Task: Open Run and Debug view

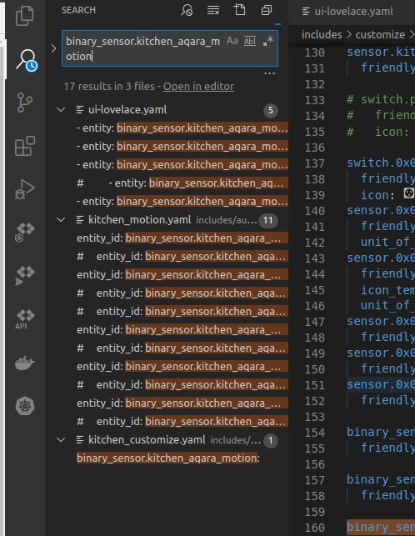Action: (25, 189)
